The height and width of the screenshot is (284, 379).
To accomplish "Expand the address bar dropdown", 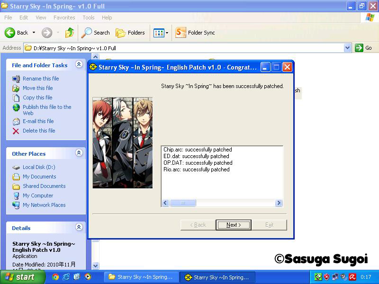I will (x=347, y=48).
